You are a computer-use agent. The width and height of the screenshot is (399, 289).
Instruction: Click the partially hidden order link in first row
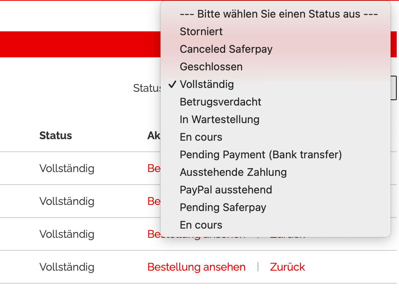tap(154, 168)
